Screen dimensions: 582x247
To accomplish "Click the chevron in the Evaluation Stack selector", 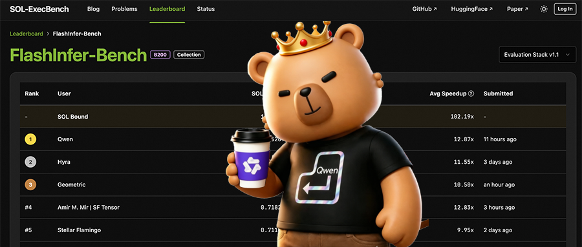I will [568, 54].
